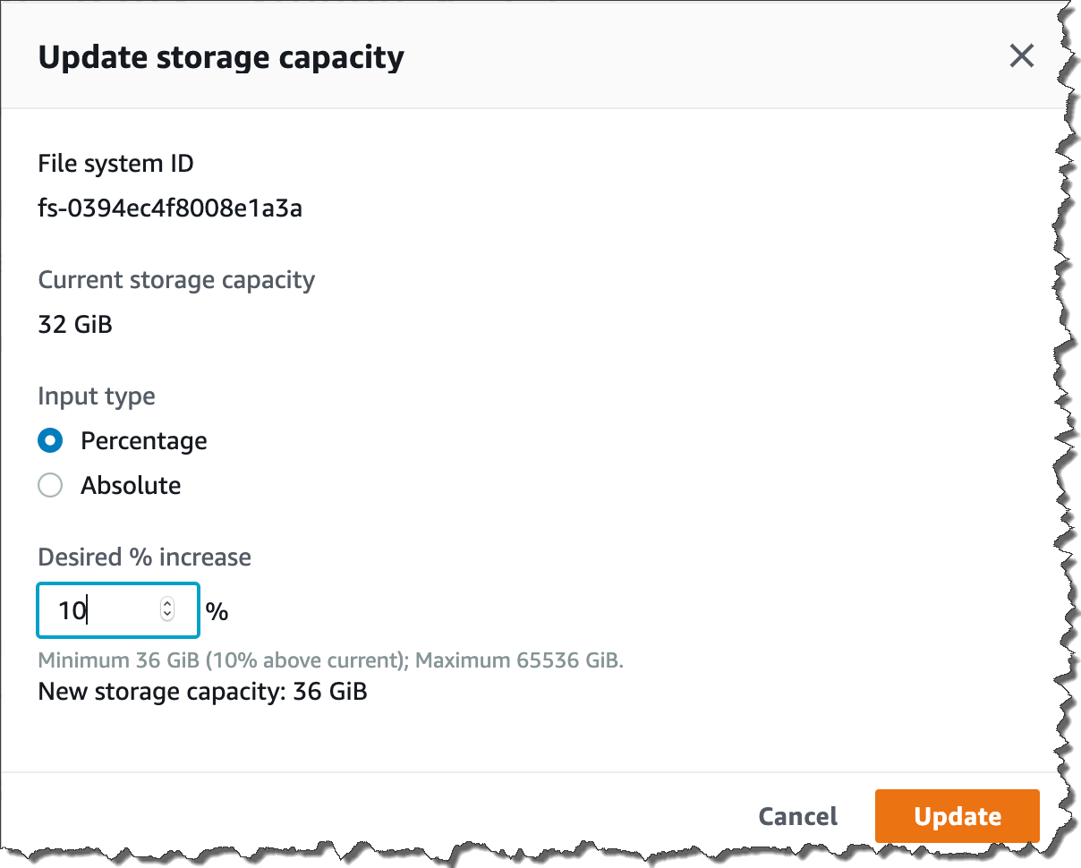Click the 32 GiB current capacity value

coord(75,324)
